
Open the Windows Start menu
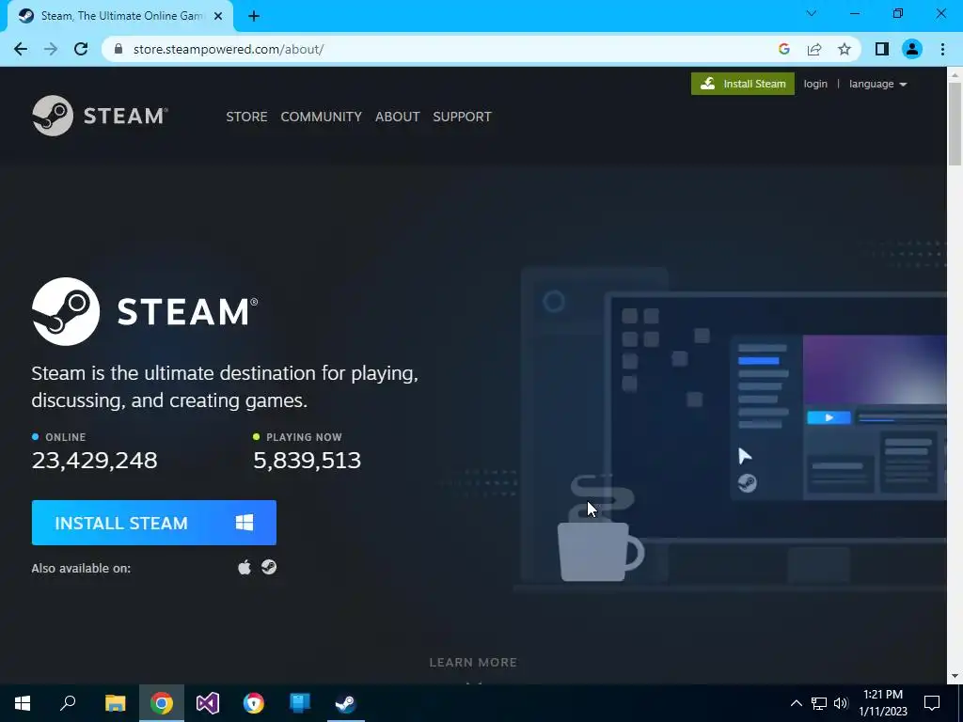point(23,703)
